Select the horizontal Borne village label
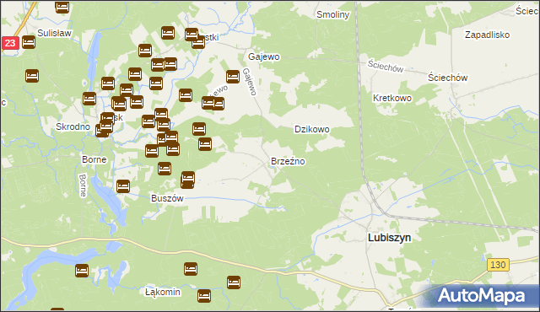Viewport: 540px width, 312px height. (94, 159)
